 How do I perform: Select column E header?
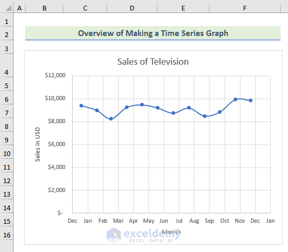(183, 8)
